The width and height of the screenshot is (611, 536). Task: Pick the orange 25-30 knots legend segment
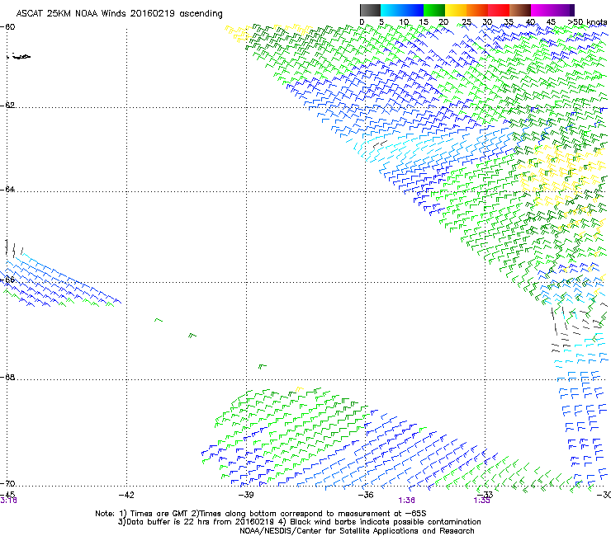pyautogui.click(x=477, y=10)
